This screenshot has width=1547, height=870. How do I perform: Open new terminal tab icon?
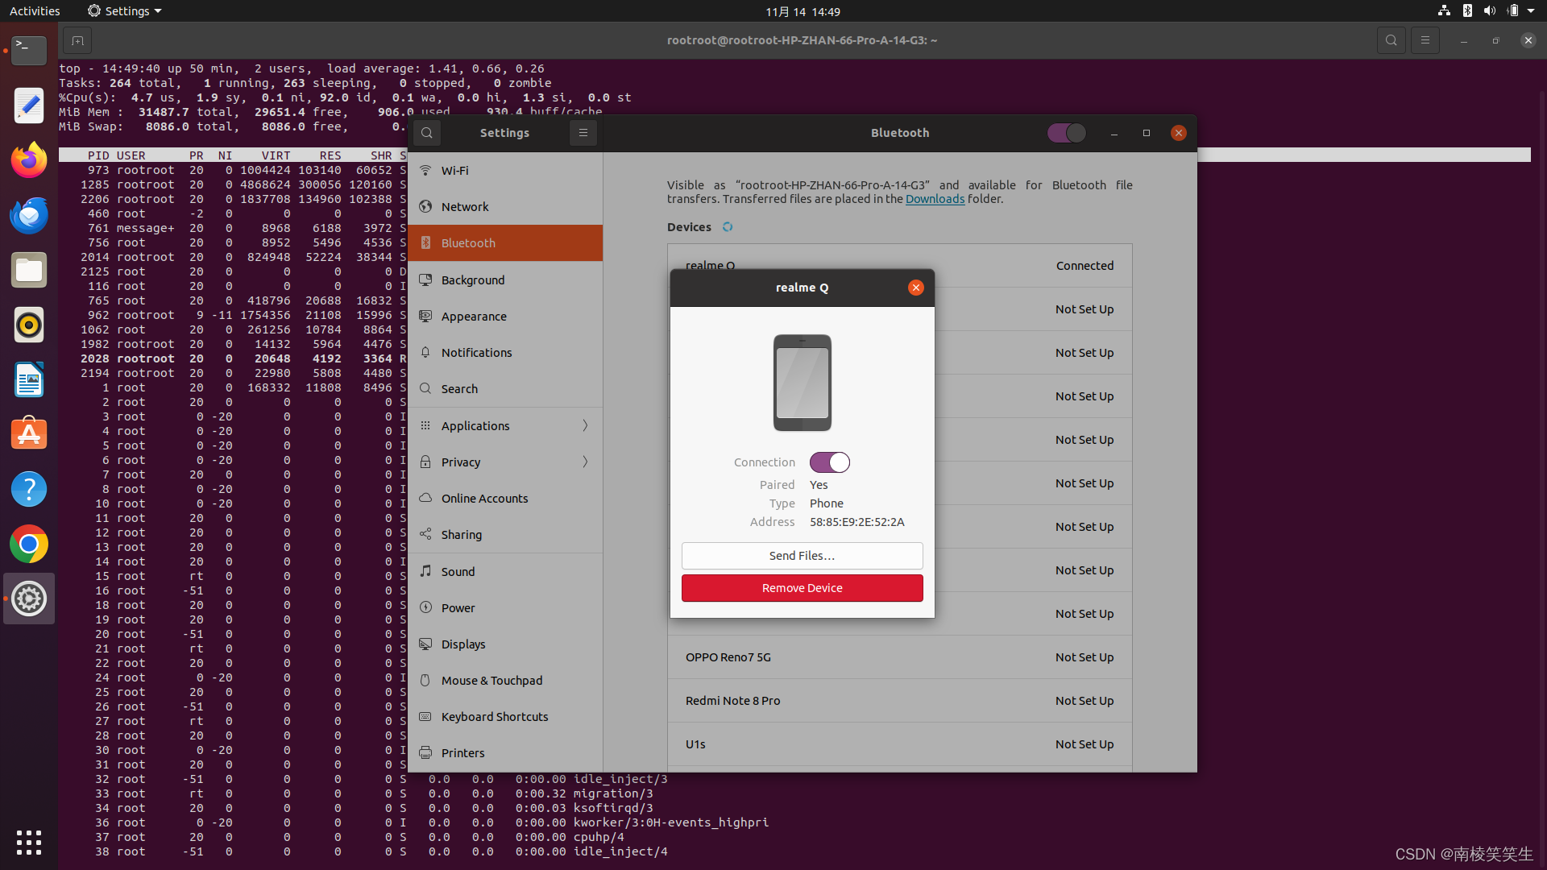pos(77,40)
